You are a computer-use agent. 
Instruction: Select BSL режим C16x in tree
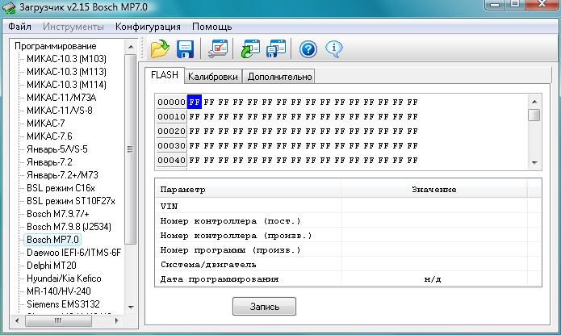coord(61,188)
